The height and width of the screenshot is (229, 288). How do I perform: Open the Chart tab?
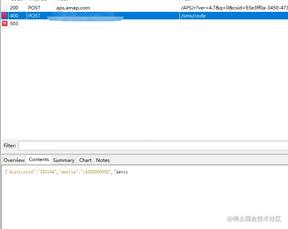85,160
